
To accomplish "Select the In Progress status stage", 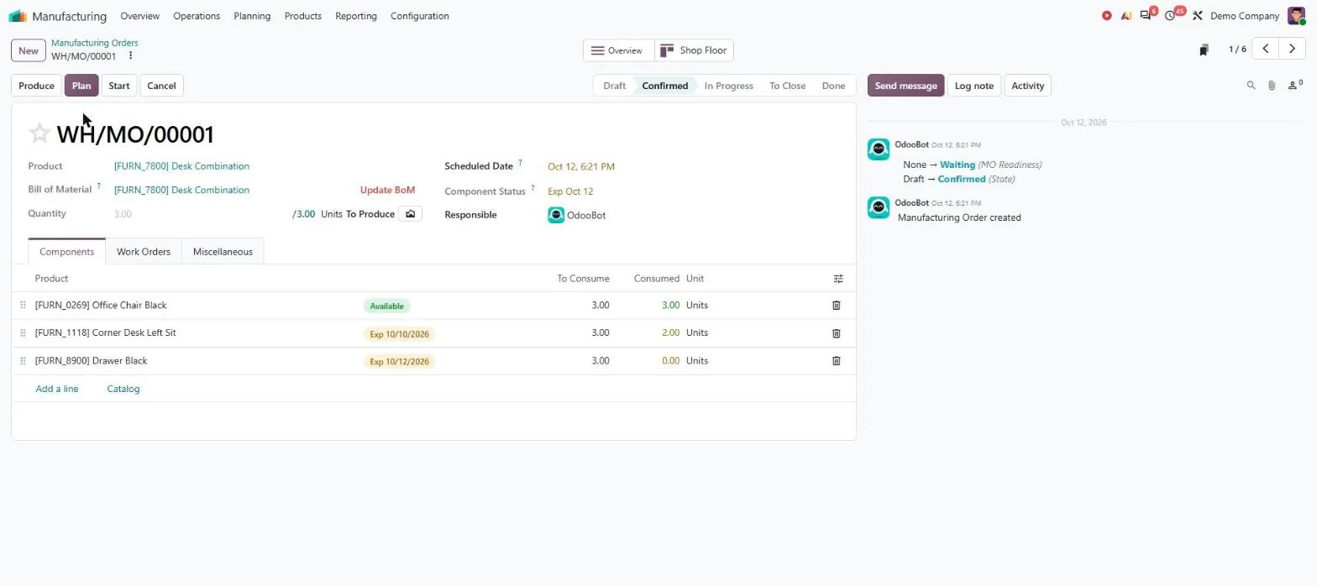I will pyautogui.click(x=728, y=86).
